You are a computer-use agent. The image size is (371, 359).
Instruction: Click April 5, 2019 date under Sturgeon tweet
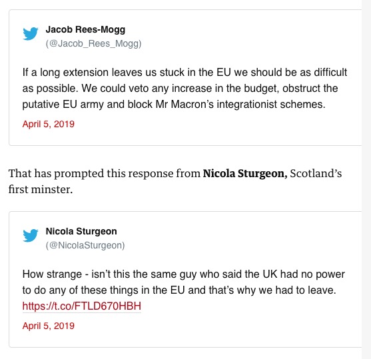[49, 326]
